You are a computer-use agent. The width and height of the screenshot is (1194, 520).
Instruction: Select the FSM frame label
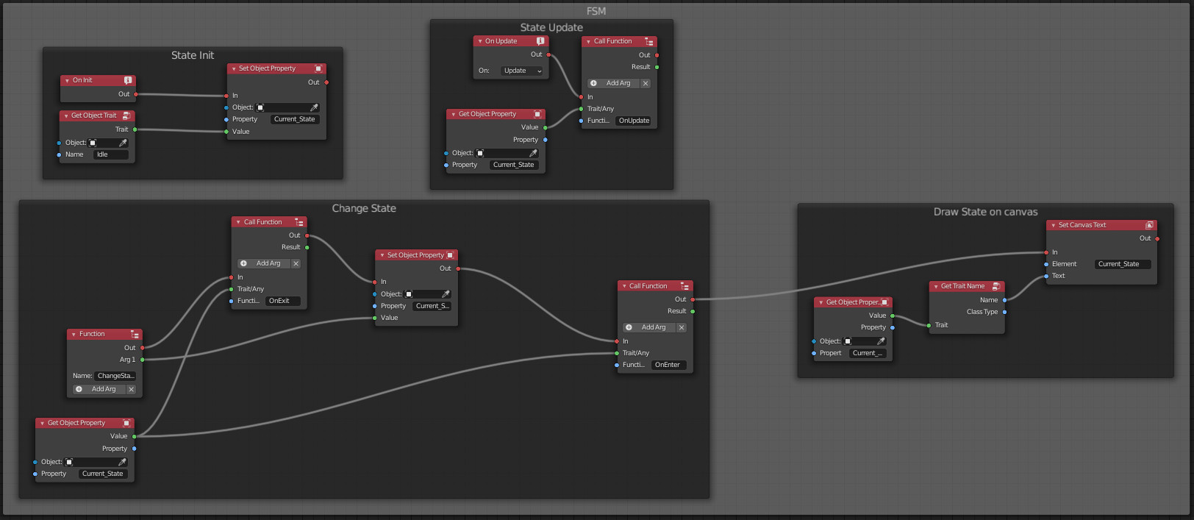pos(596,11)
